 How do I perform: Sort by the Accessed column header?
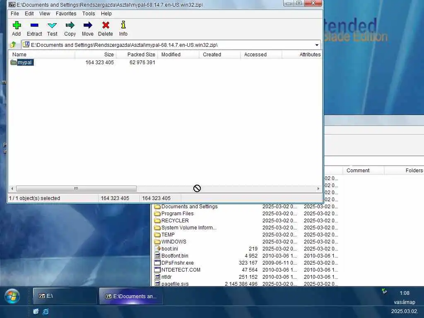tap(261, 55)
